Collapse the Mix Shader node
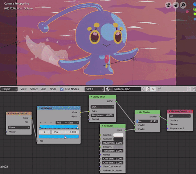 click(x=137, y=112)
